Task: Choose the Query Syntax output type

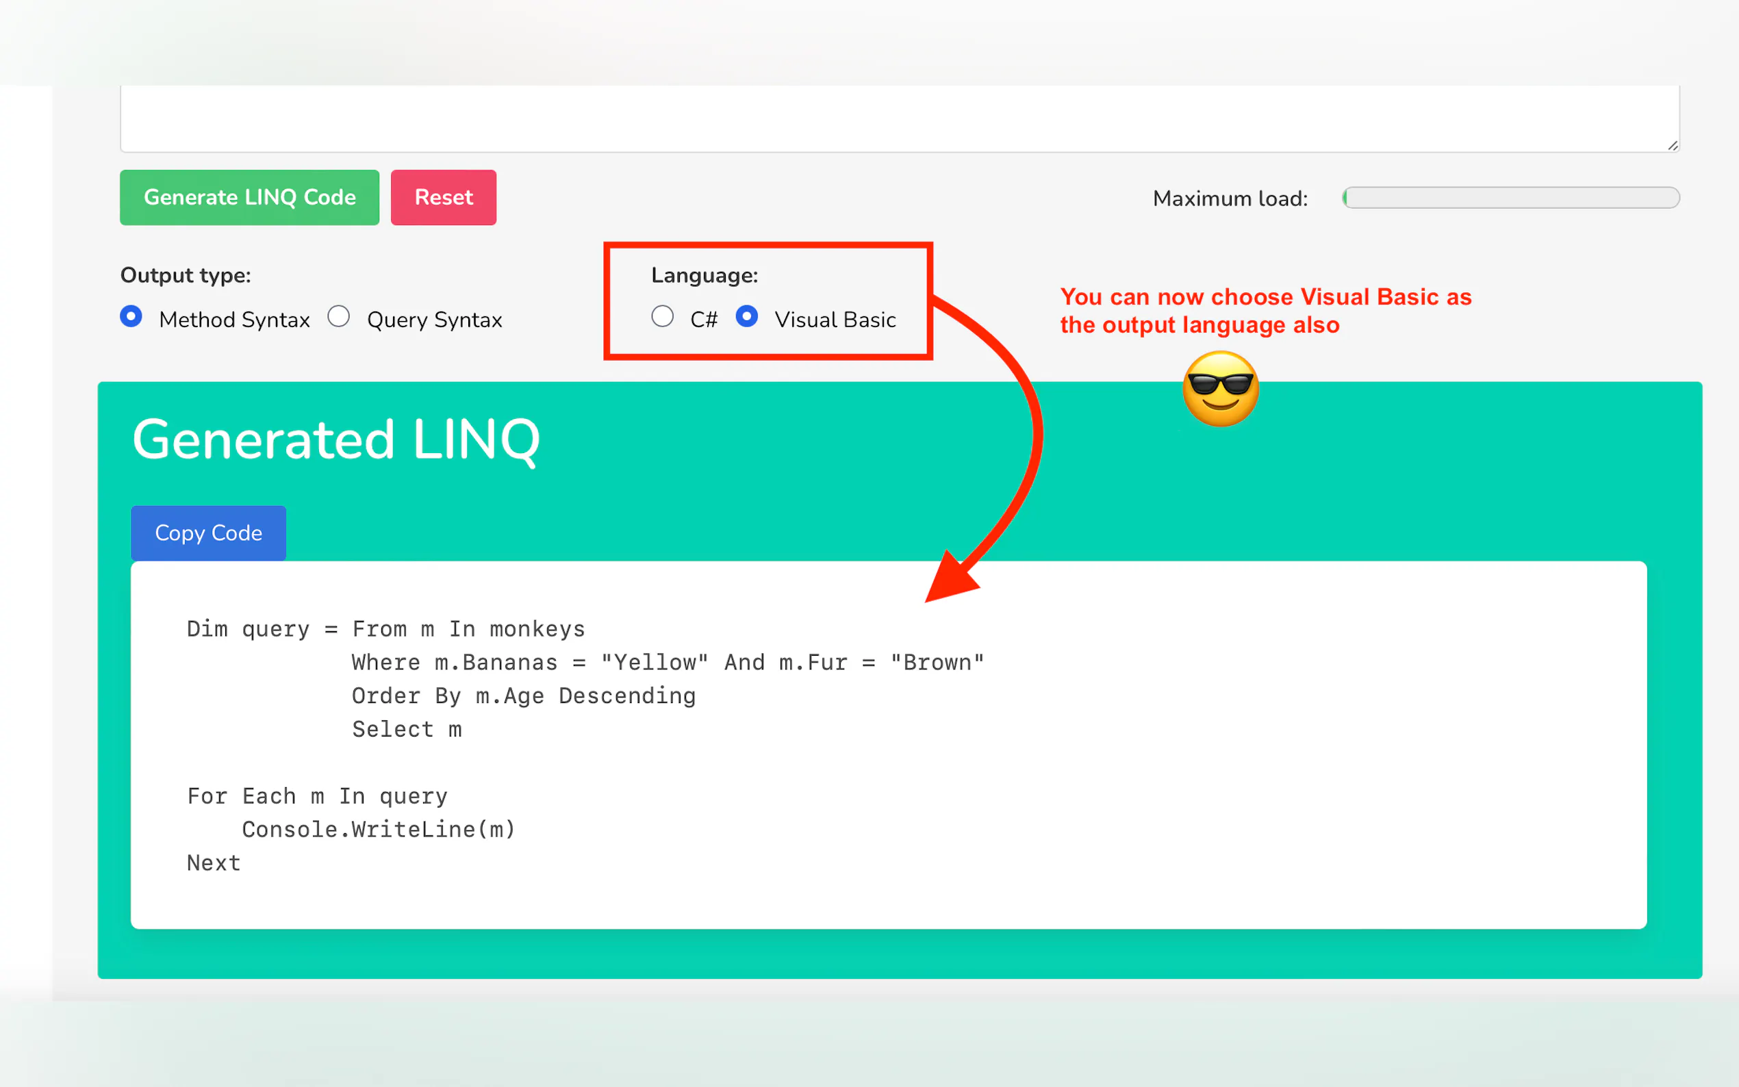Action: [x=339, y=316]
